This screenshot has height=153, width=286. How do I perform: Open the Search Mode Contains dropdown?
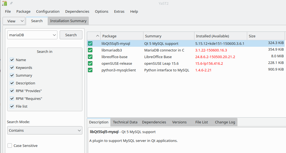pos(45,130)
